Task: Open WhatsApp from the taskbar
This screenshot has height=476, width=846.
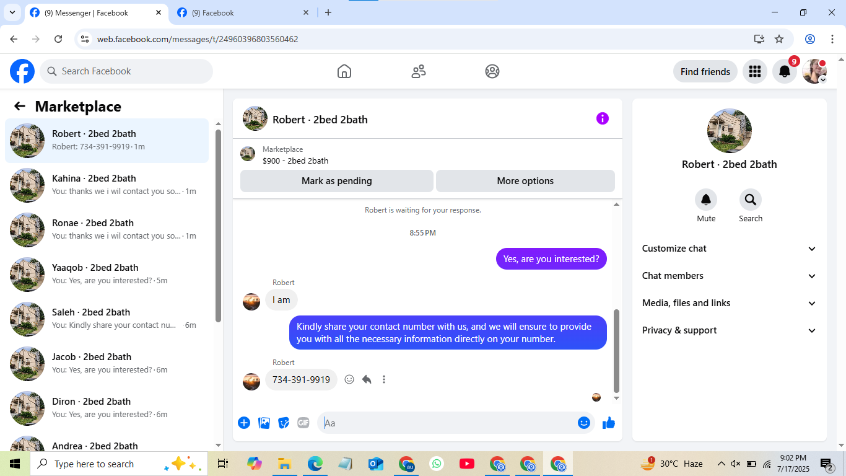Action: [x=437, y=464]
